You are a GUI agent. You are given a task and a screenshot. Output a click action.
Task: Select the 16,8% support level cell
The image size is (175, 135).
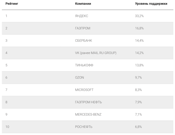point(139,28)
